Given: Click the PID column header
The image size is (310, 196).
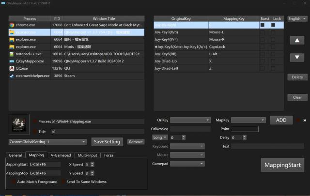Looking at the screenshot, I should (57, 19).
